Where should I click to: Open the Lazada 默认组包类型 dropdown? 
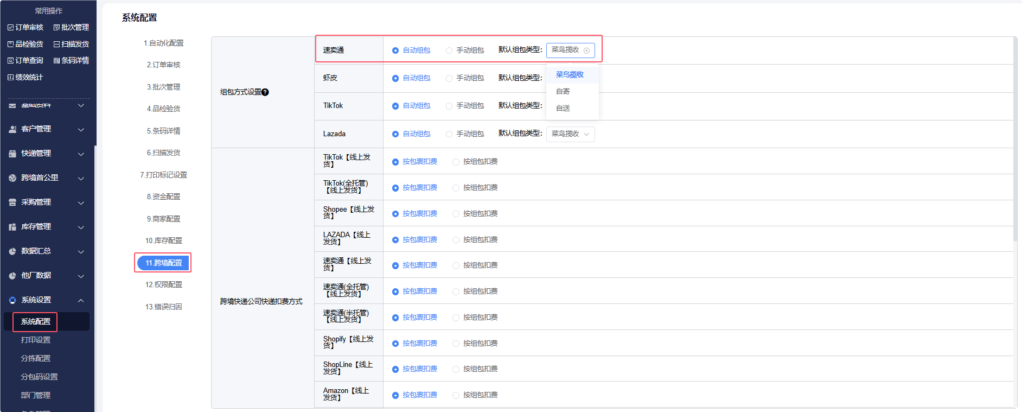click(570, 134)
